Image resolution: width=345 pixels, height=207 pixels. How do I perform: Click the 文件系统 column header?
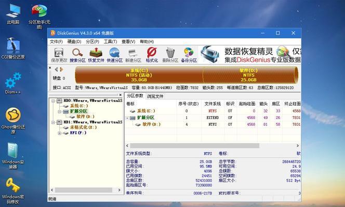click(x=213, y=103)
